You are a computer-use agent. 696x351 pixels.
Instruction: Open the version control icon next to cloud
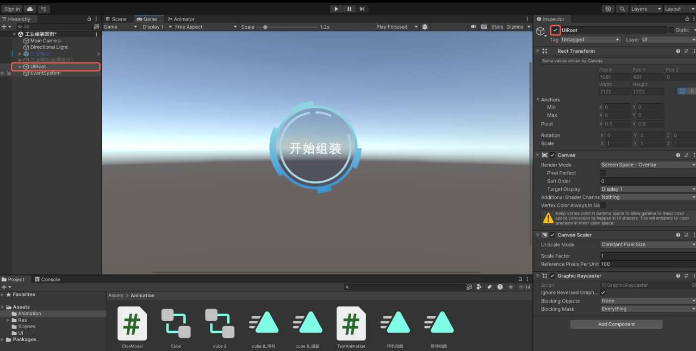click(x=43, y=9)
